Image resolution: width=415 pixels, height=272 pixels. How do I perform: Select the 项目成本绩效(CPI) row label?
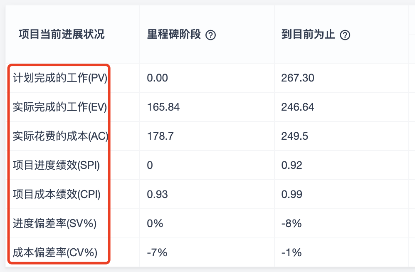(57, 194)
